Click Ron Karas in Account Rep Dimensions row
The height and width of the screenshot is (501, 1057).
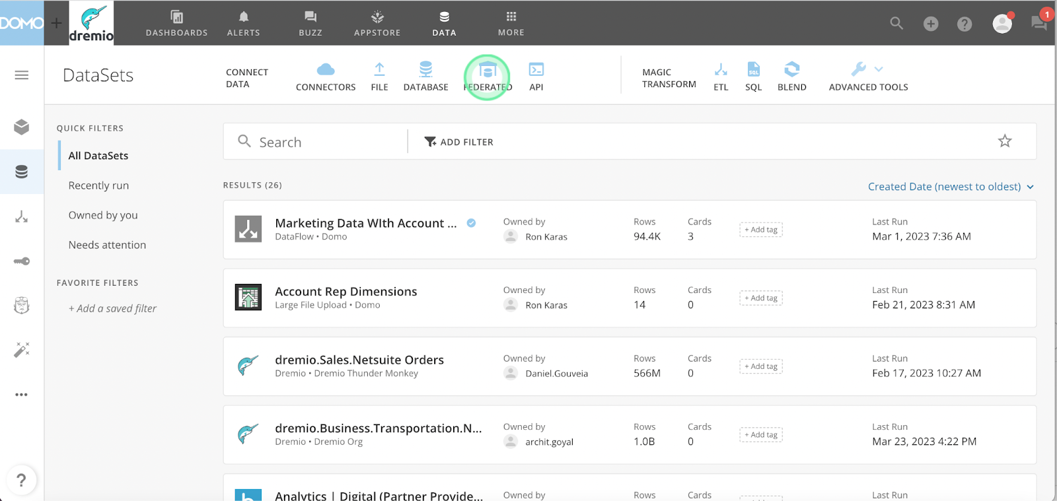[546, 305]
